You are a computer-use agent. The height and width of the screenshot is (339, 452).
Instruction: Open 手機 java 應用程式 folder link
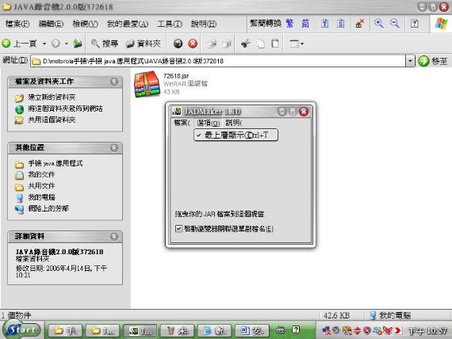click(56, 164)
